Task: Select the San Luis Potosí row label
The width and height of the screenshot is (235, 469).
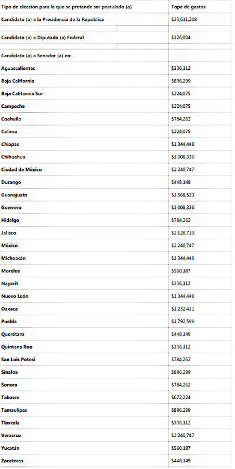Action: (18, 360)
